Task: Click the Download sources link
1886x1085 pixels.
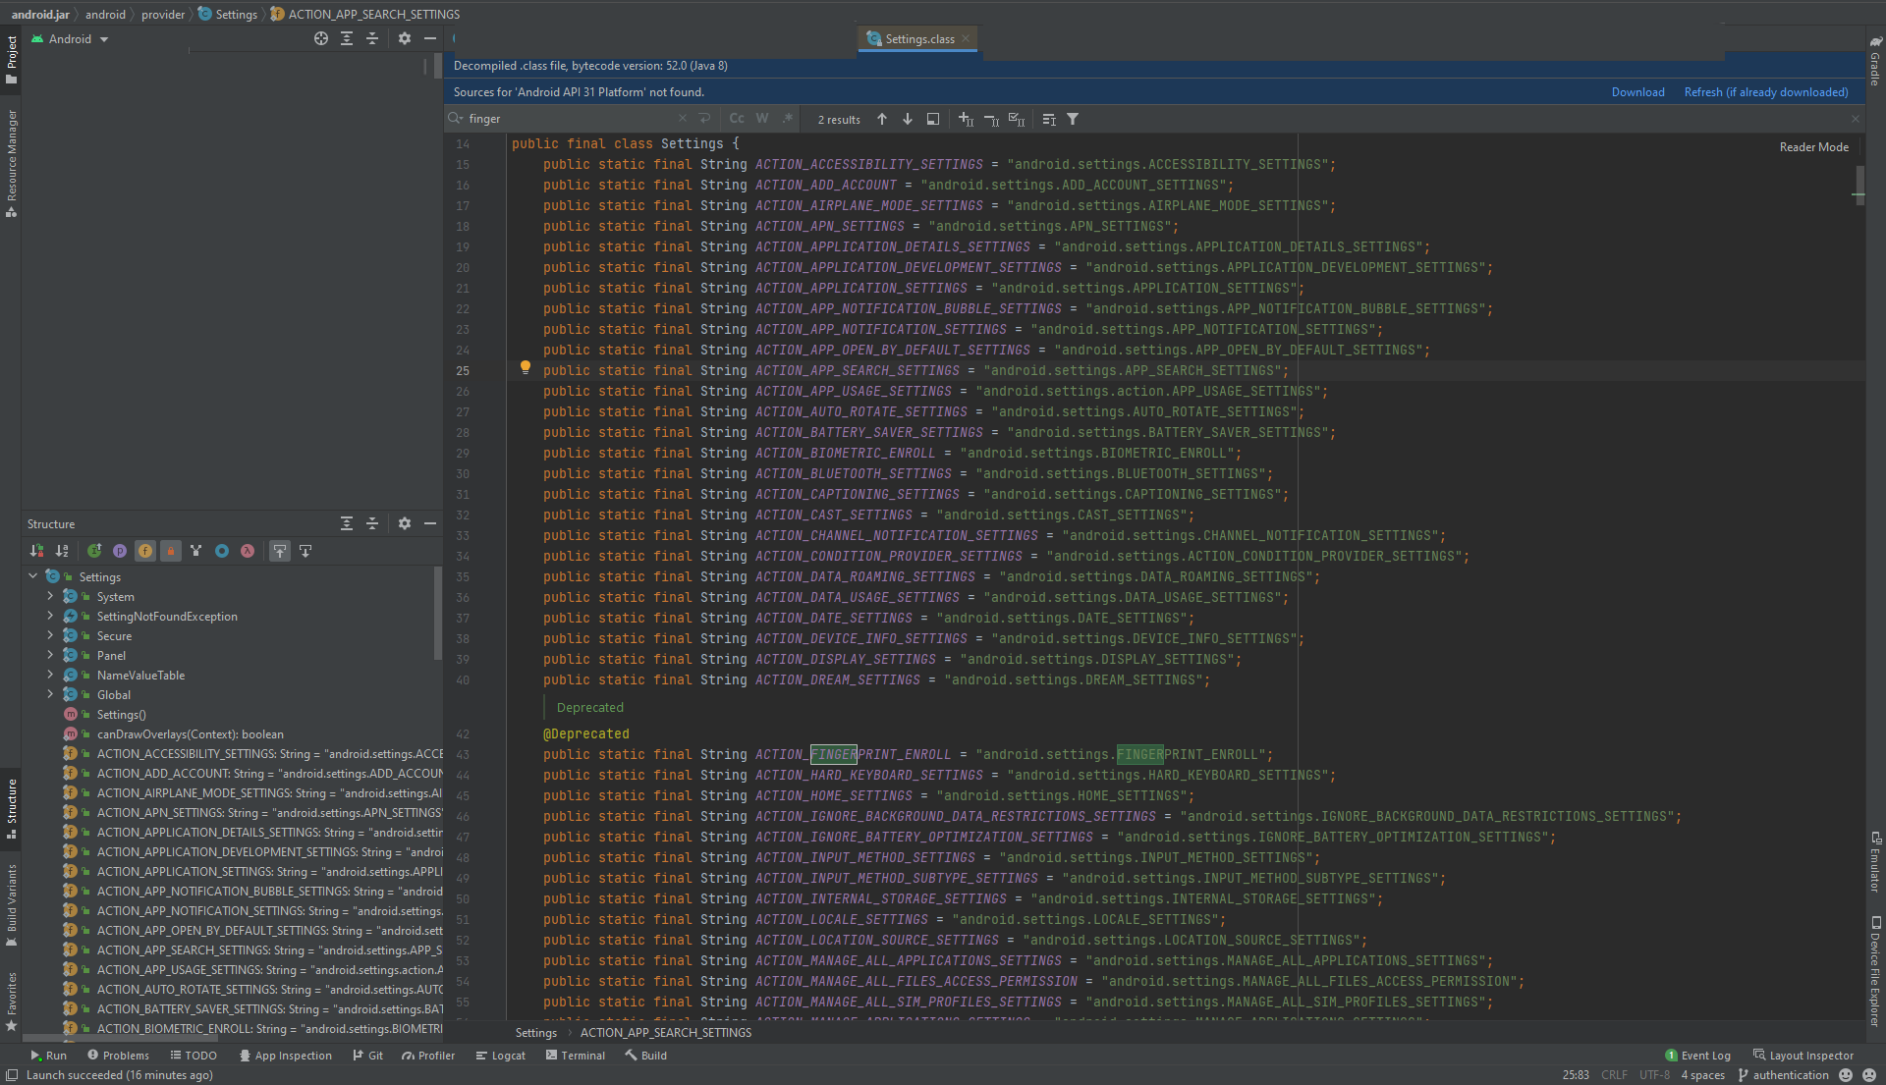Action: coord(1637,92)
